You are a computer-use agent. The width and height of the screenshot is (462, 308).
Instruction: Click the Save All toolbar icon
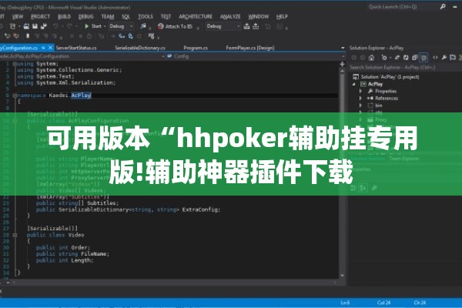coord(44,26)
